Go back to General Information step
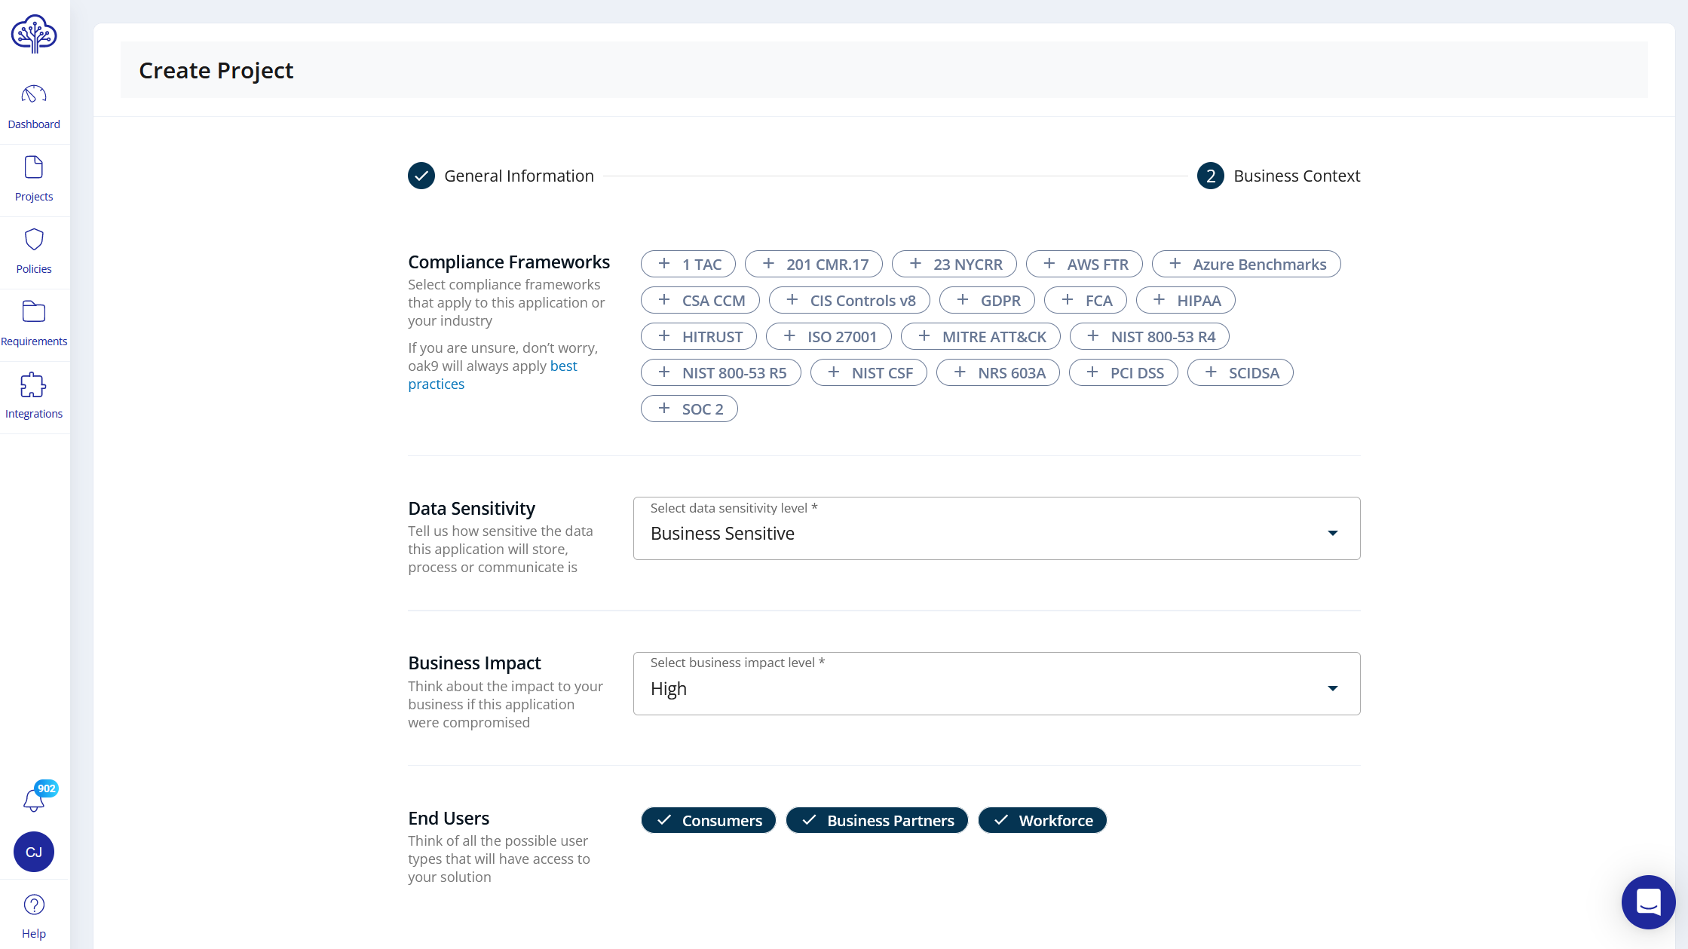The height and width of the screenshot is (949, 1688). 519,176
